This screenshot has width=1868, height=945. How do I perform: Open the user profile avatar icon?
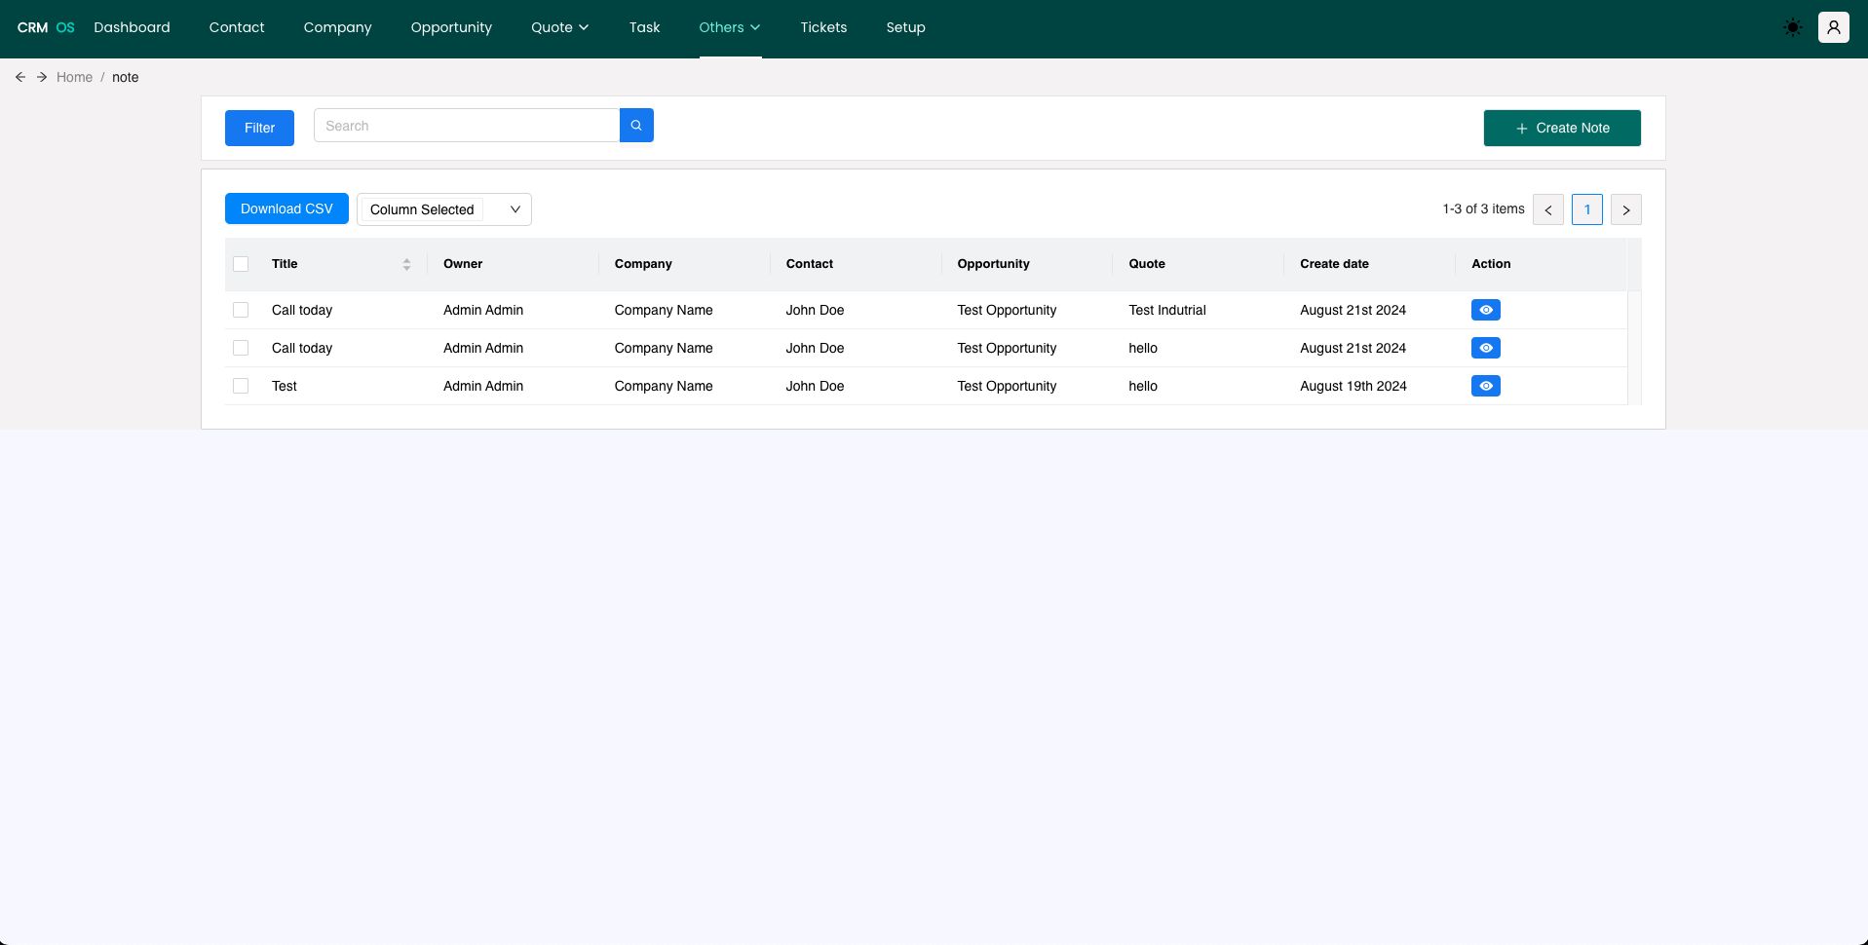coord(1833,27)
